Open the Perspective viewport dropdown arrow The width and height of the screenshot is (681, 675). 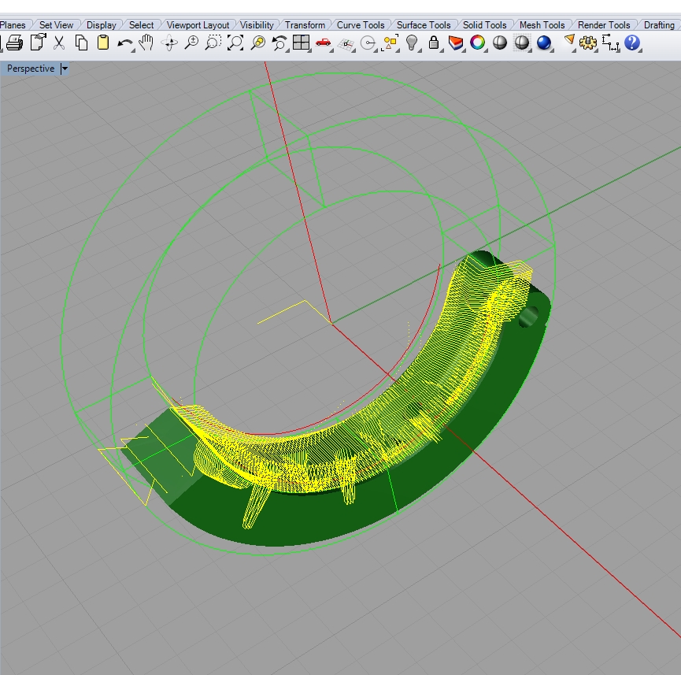(65, 69)
